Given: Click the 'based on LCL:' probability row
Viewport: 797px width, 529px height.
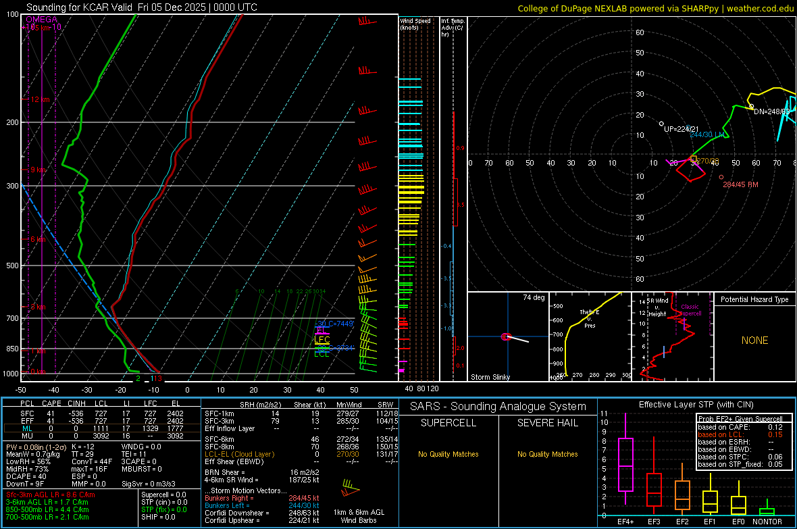Looking at the screenshot, I should [740, 434].
